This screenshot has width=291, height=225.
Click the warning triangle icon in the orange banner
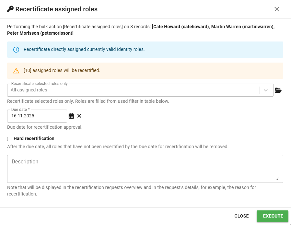coord(16,71)
